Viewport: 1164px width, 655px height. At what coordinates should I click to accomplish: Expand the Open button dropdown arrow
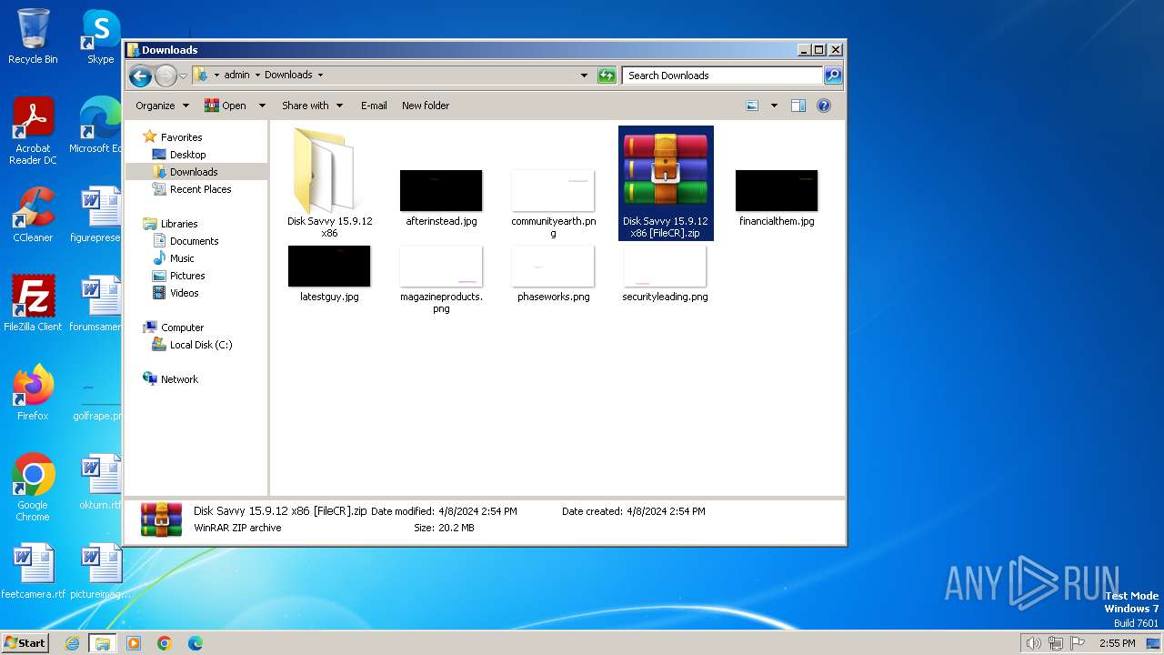point(262,106)
